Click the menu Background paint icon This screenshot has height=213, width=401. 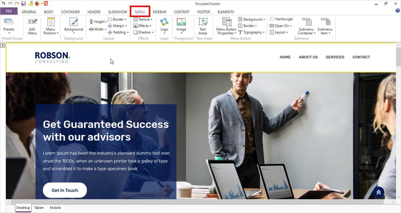(x=73, y=22)
